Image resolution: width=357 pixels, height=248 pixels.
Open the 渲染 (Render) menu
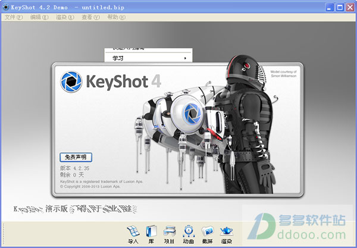[65, 17]
